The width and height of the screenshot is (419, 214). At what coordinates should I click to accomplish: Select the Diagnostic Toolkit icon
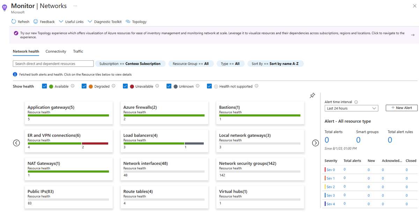[x=90, y=22]
